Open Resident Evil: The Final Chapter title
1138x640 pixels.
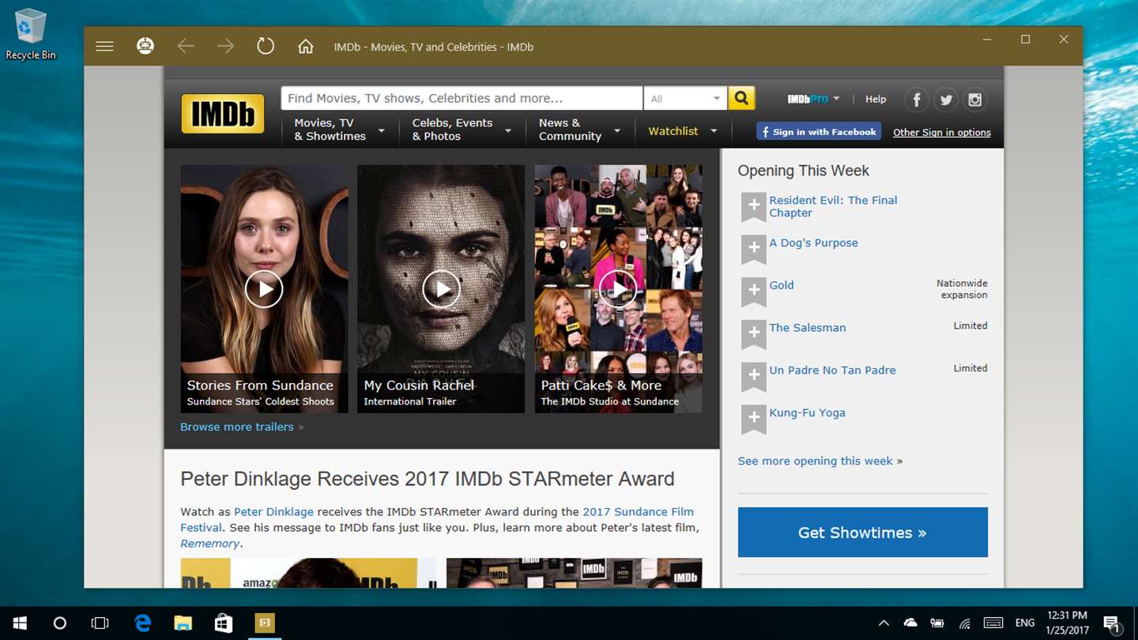point(833,206)
